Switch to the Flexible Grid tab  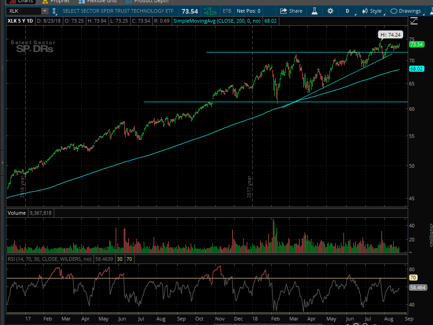tap(98, 2)
